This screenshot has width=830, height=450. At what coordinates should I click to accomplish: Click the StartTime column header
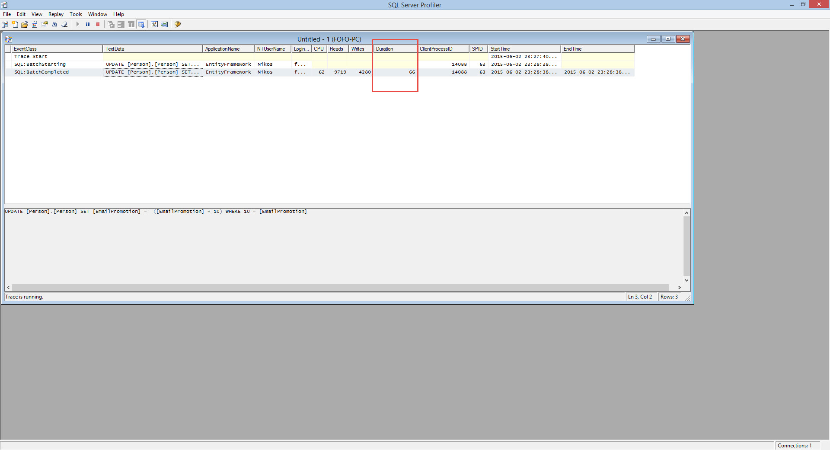[x=525, y=49]
